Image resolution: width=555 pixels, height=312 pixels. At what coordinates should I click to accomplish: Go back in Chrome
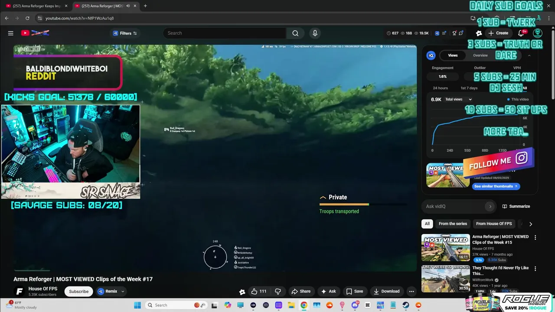[7, 18]
